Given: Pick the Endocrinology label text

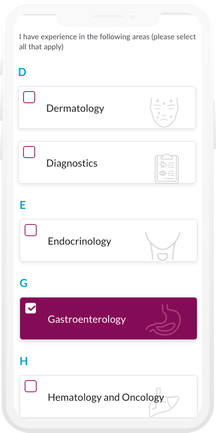Looking at the screenshot, I should [80, 241].
